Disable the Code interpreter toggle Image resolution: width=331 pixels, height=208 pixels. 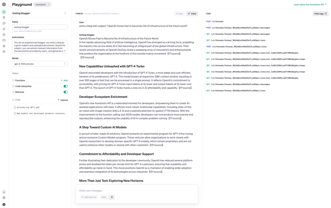[66, 86]
